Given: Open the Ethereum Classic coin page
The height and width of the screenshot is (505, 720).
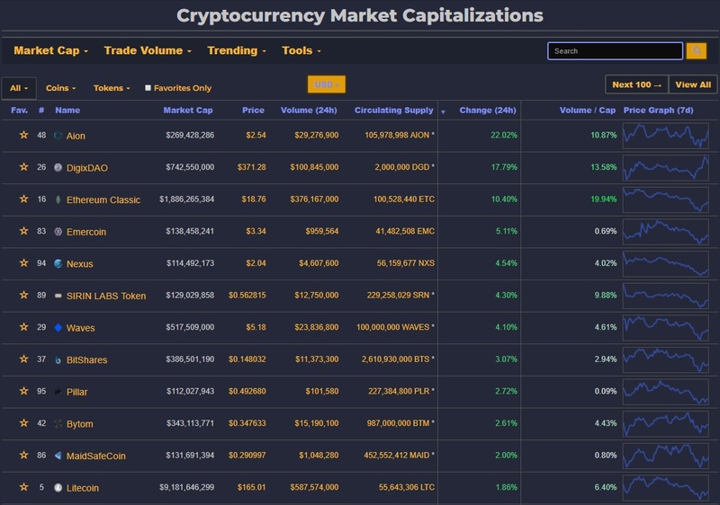Looking at the screenshot, I should (x=103, y=199).
